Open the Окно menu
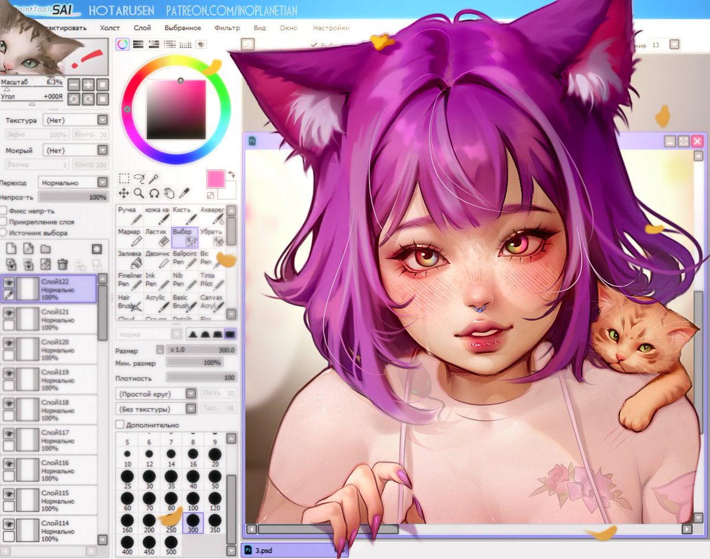This screenshot has width=710, height=559. [x=289, y=28]
